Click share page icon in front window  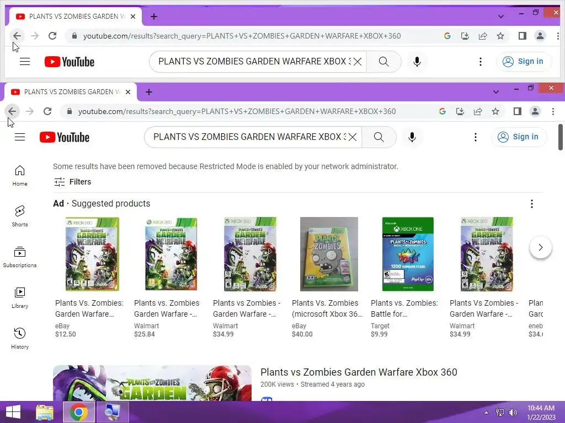click(x=478, y=111)
